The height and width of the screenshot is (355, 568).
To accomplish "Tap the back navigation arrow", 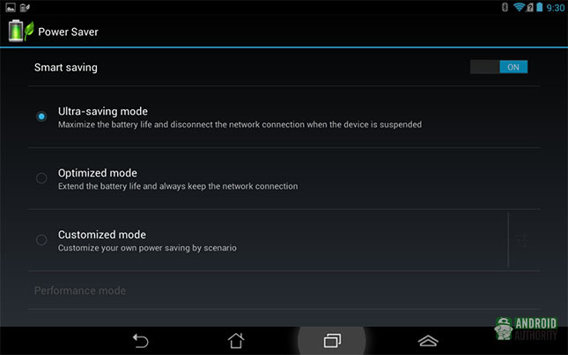I will pyautogui.click(x=141, y=341).
